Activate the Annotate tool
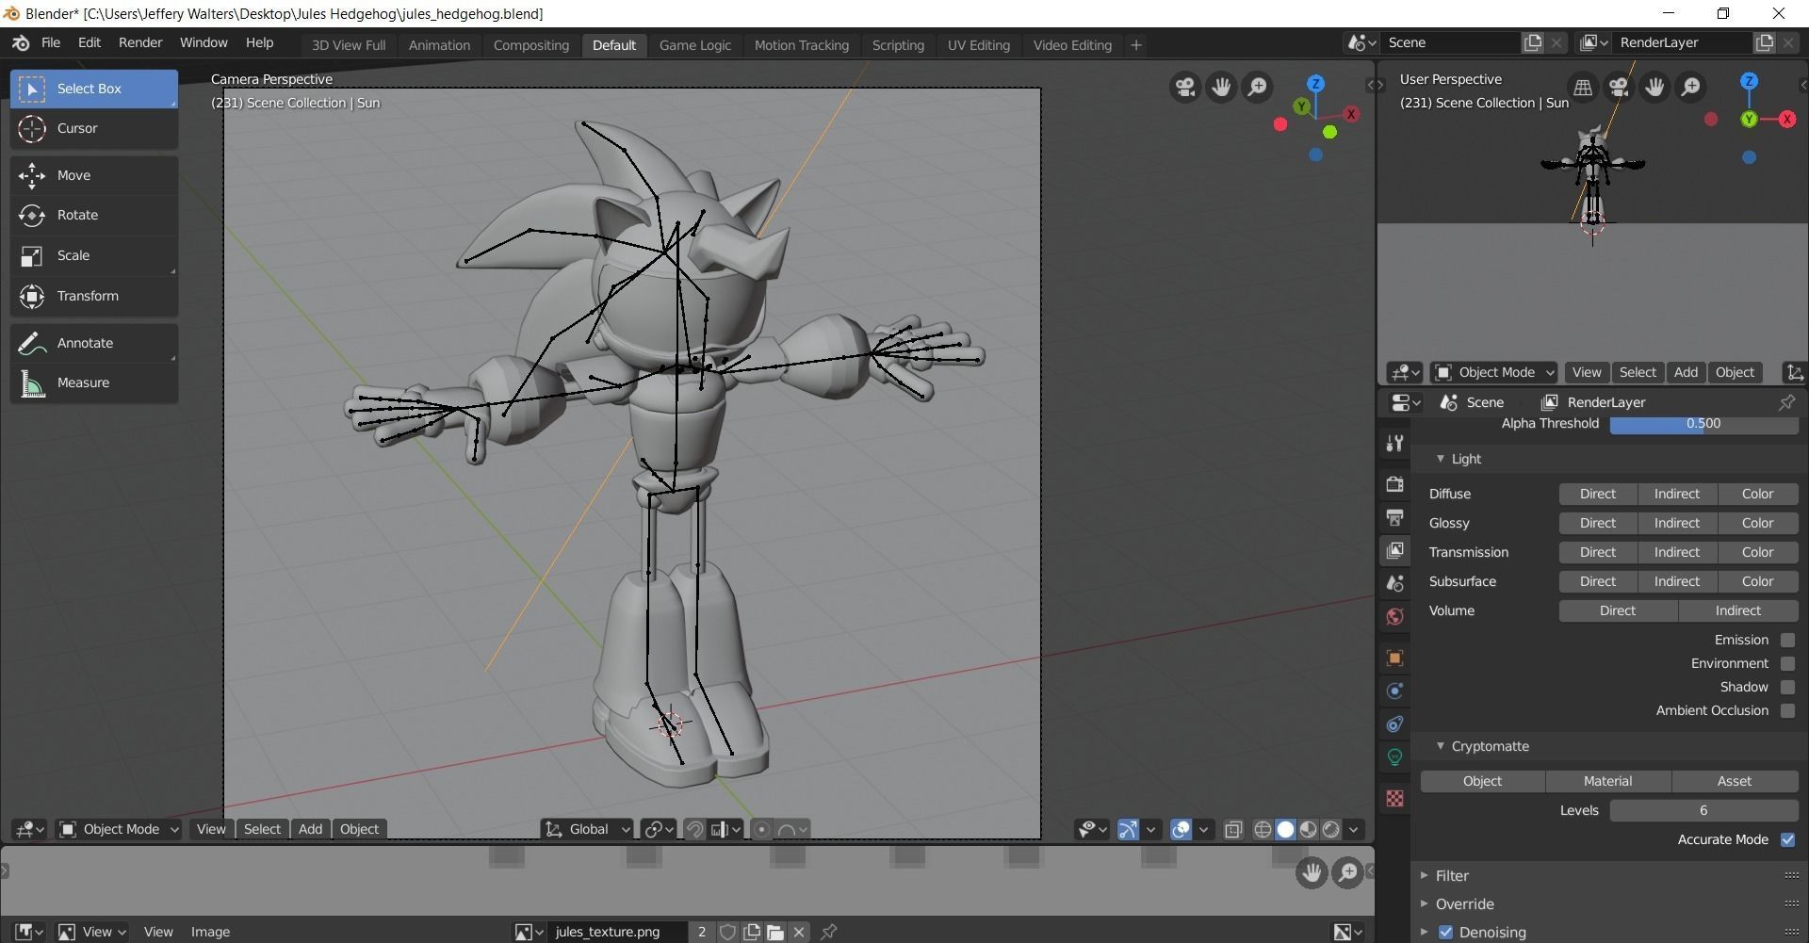The image size is (1809, 943). tap(94, 343)
